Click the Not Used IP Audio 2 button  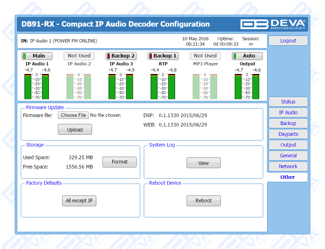click(79, 56)
